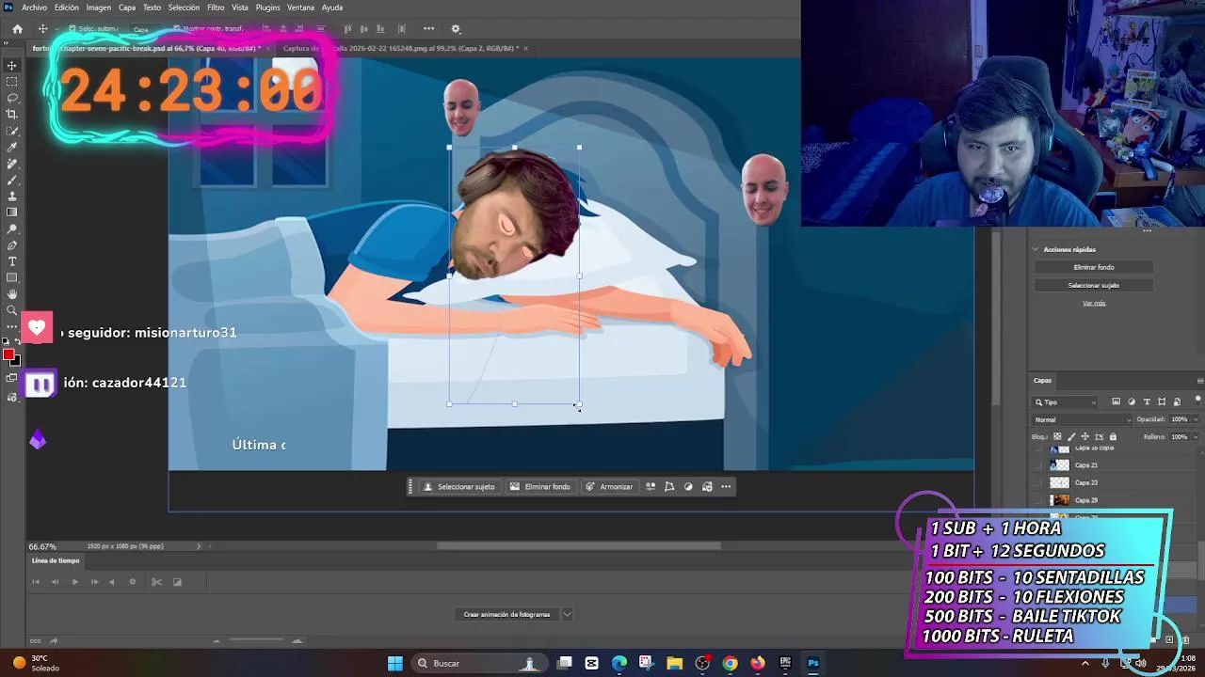
Task: Open the Imagen menu
Action: [x=99, y=8]
